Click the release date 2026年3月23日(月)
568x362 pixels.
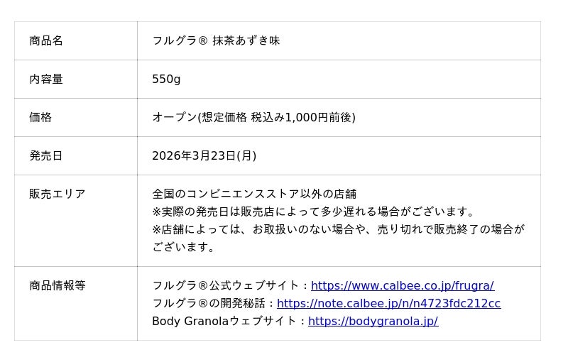coord(204,155)
